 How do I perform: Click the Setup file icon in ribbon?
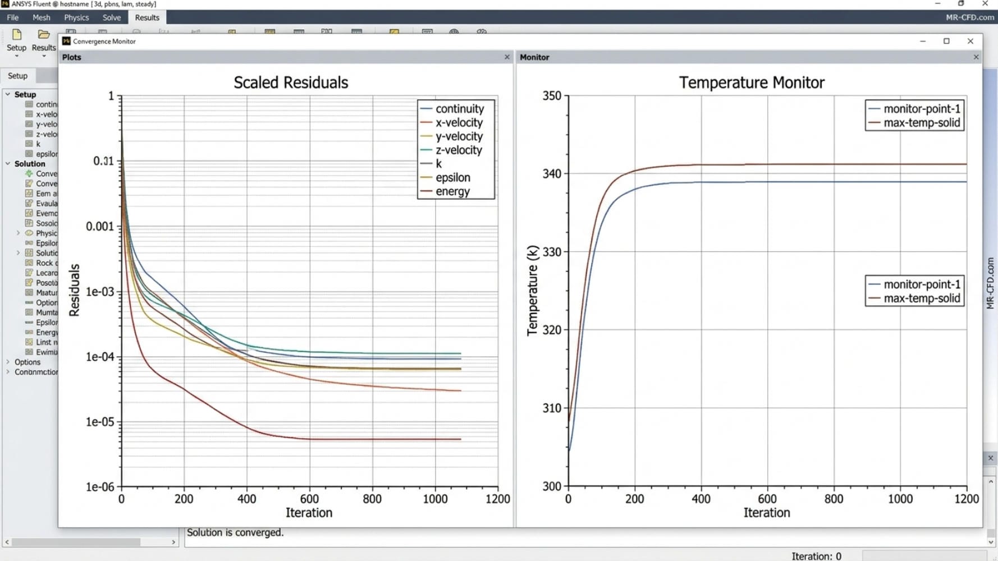(16, 35)
